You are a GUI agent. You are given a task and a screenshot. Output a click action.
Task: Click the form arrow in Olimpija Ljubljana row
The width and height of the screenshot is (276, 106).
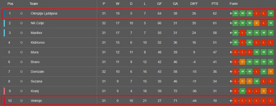click(231, 13)
